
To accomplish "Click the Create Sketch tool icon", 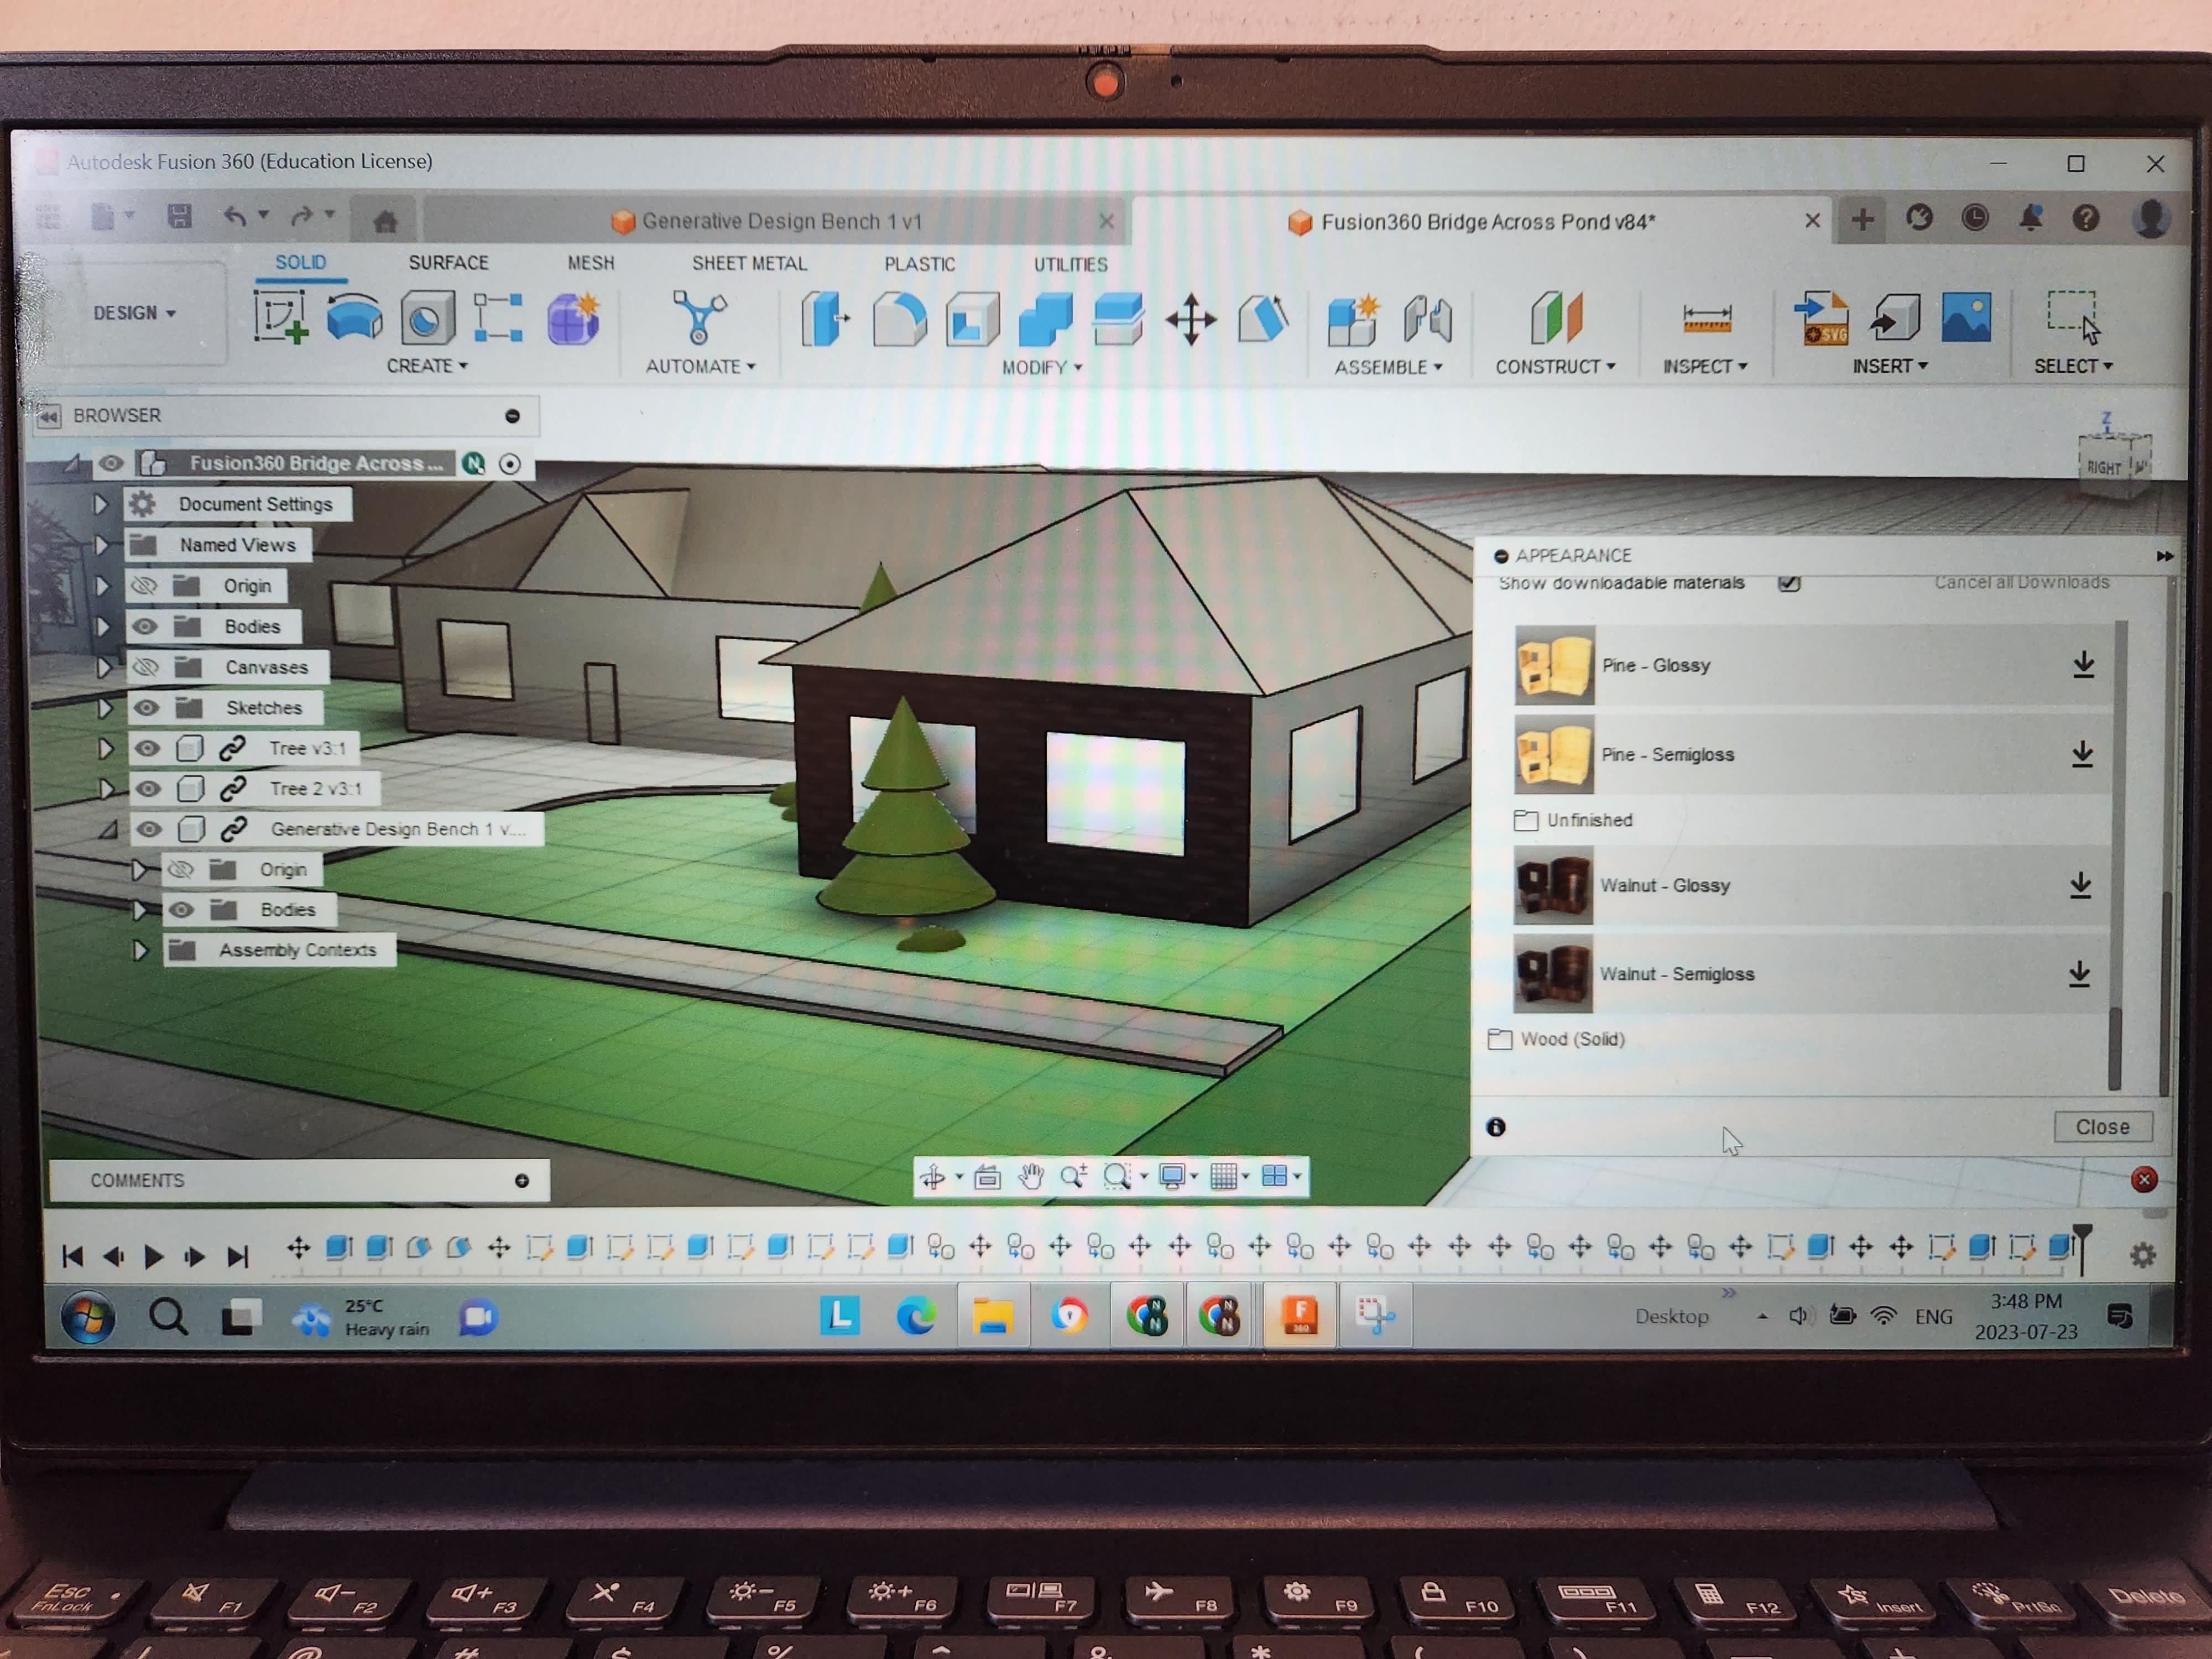I will tap(280, 318).
